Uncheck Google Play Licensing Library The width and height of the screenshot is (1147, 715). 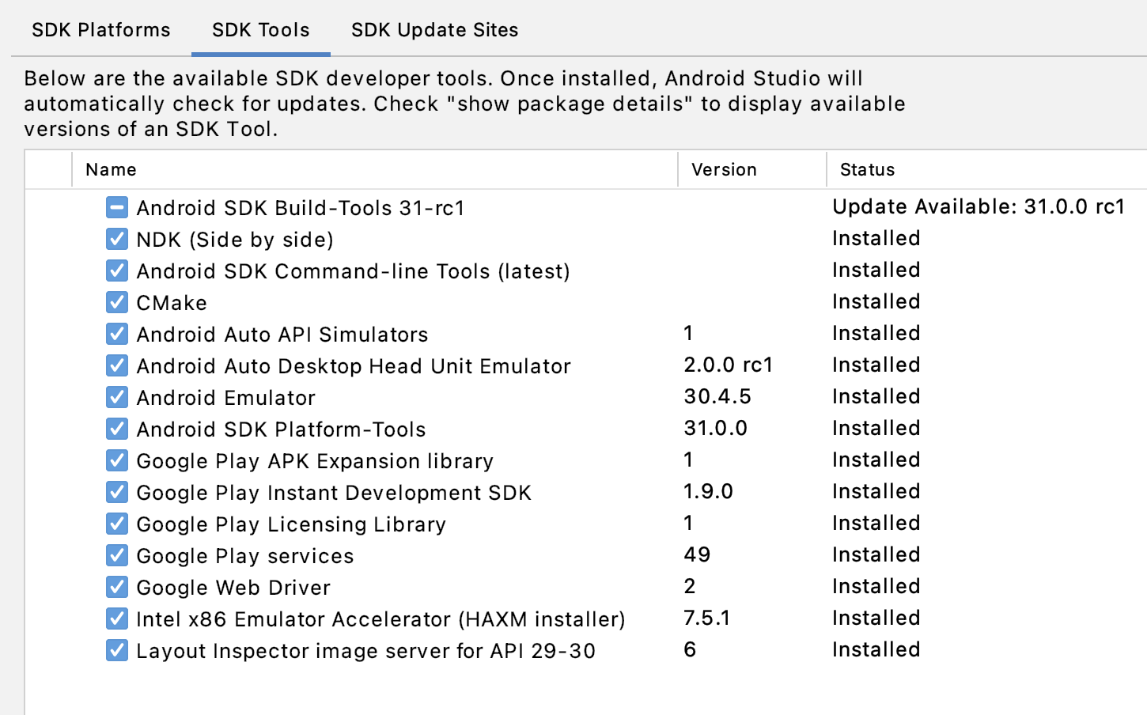click(x=116, y=524)
